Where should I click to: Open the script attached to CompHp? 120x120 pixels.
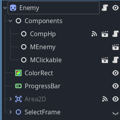click(116, 34)
